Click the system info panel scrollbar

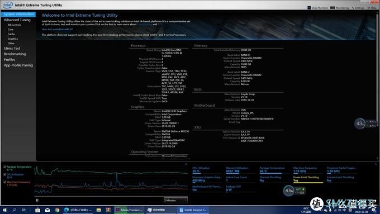click(377, 85)
